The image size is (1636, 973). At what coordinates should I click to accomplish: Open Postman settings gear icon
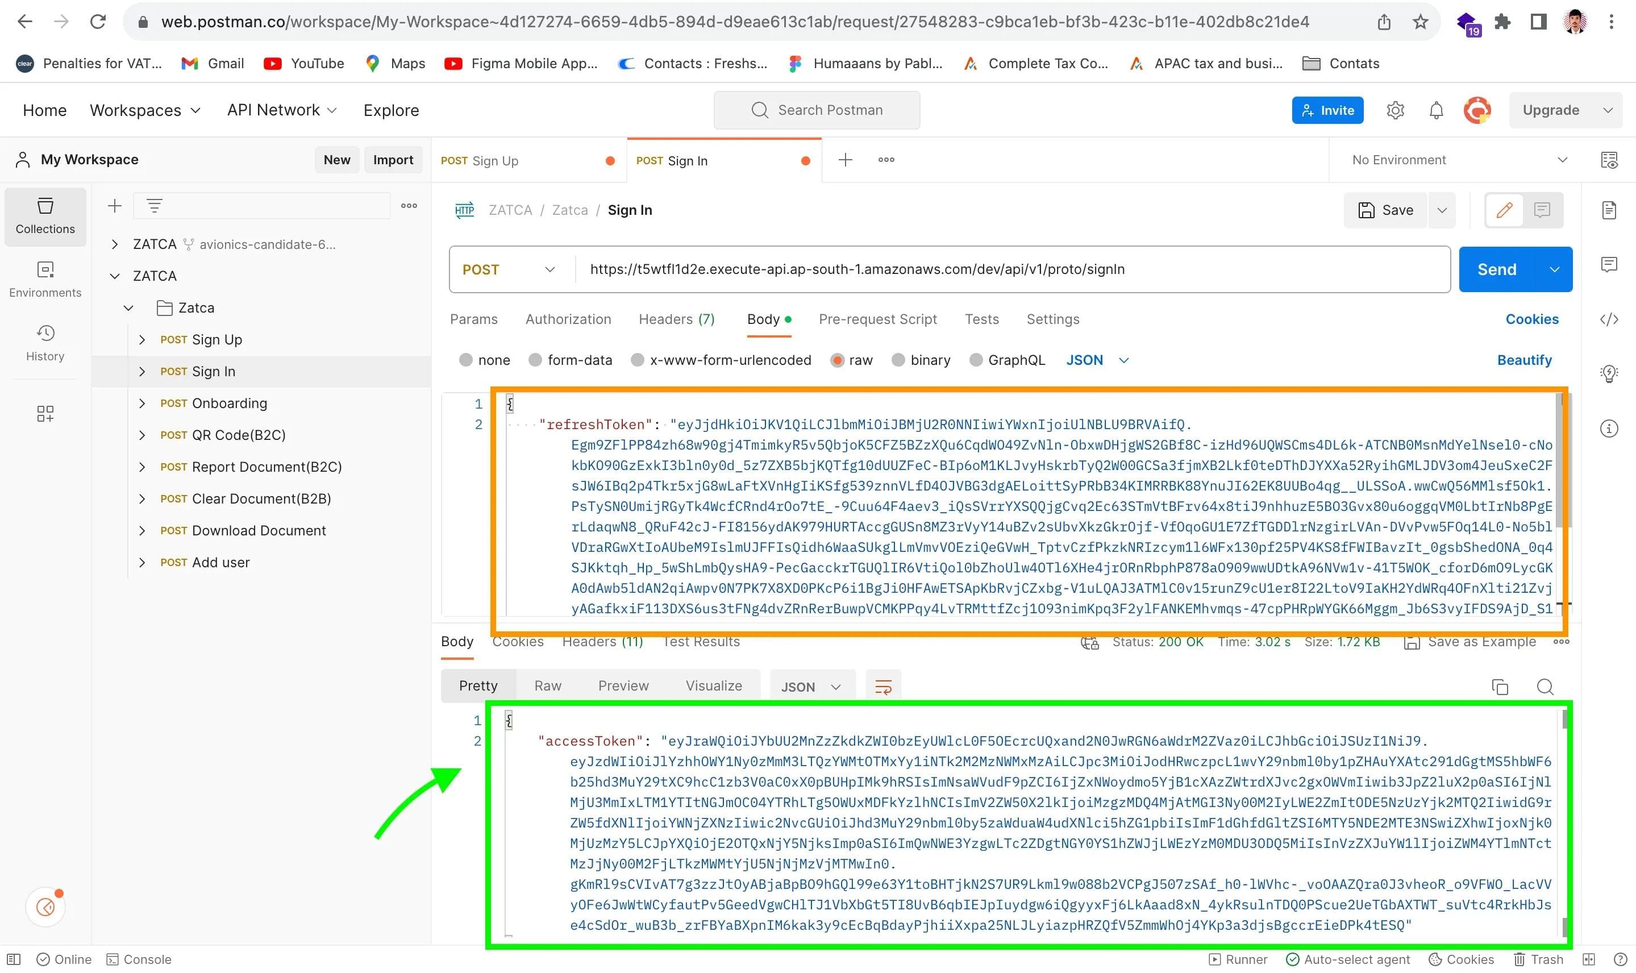1395,110
